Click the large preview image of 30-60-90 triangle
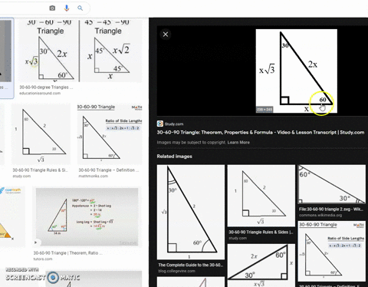Screen dimensions: 368x287 297,71
